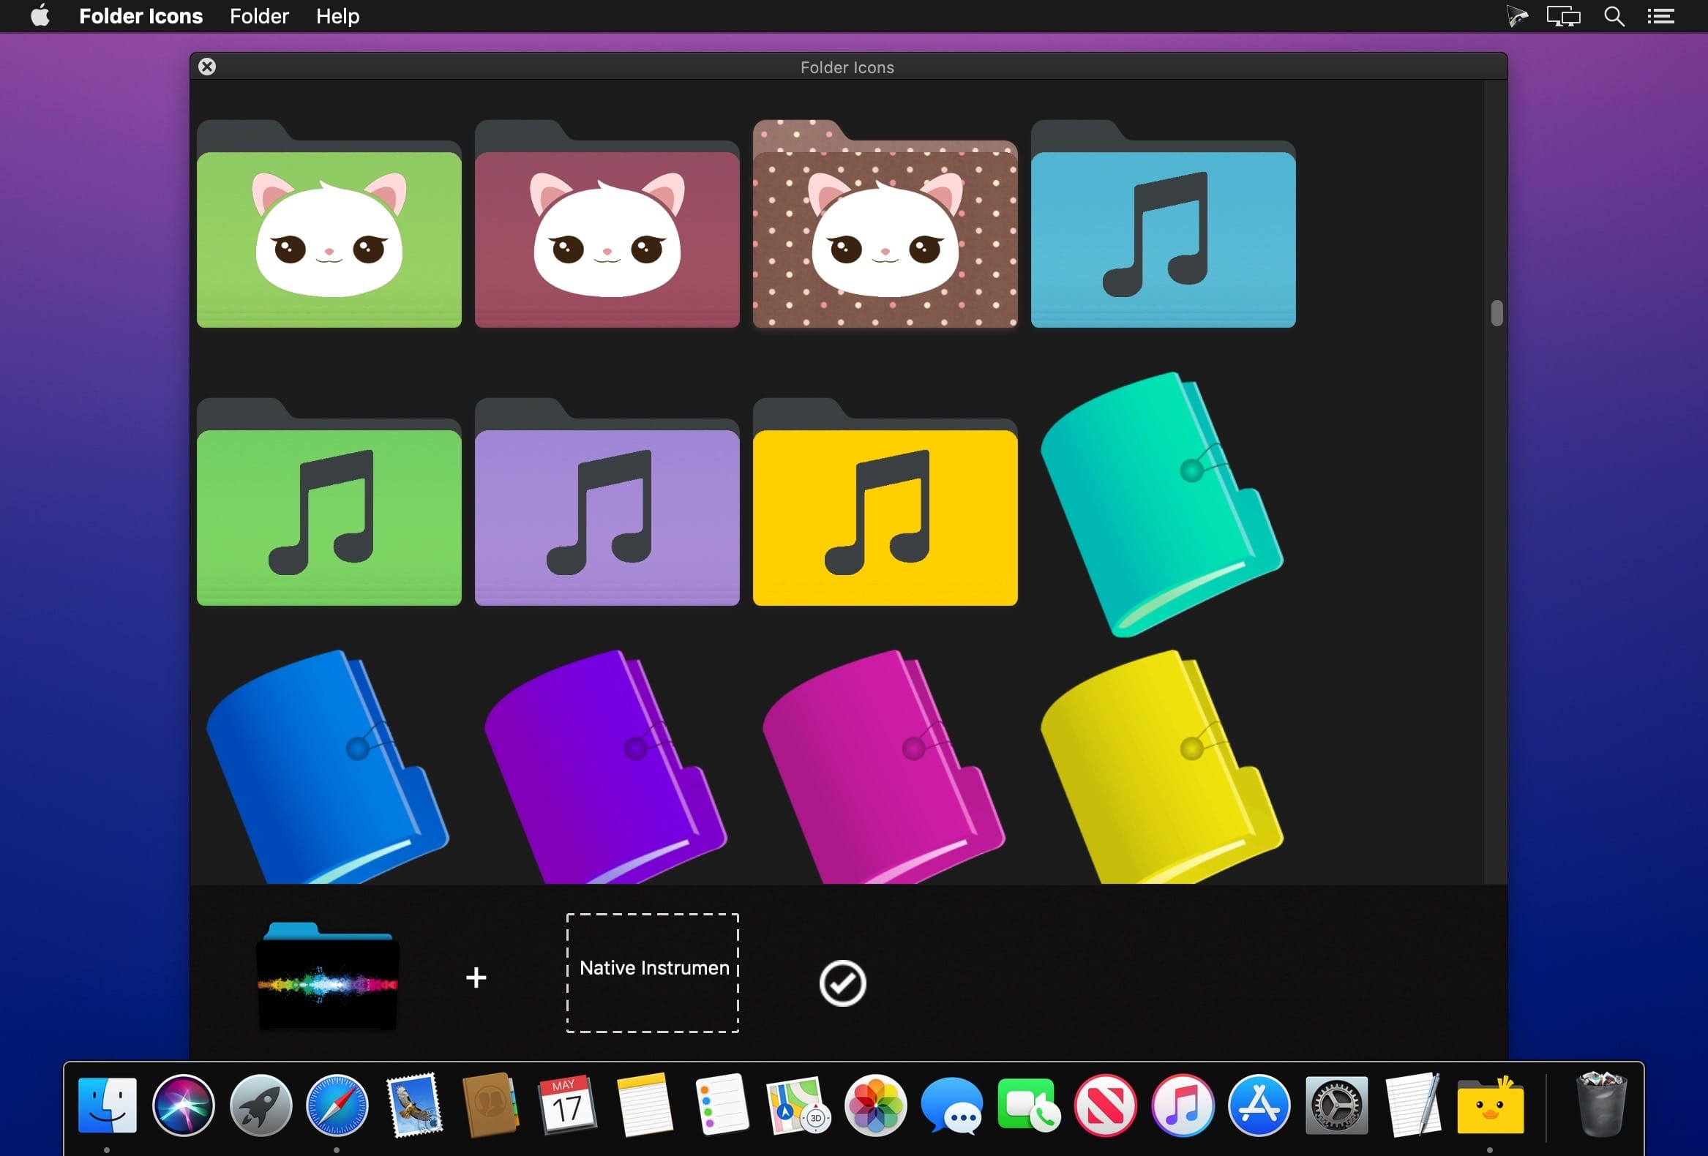
Task: Choose the purple music note folder icon
Action: tap(607, 502)
